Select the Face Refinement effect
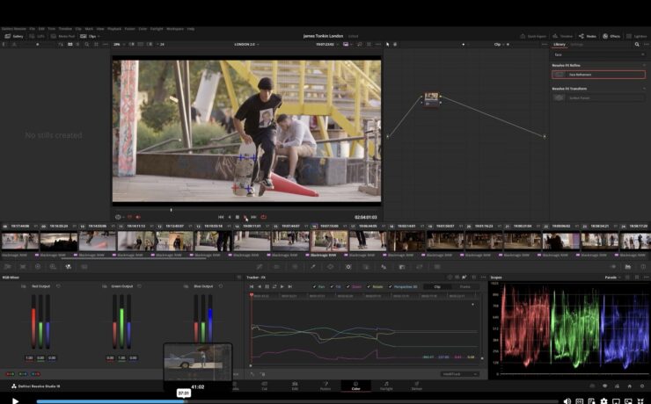 coord(599,75)
